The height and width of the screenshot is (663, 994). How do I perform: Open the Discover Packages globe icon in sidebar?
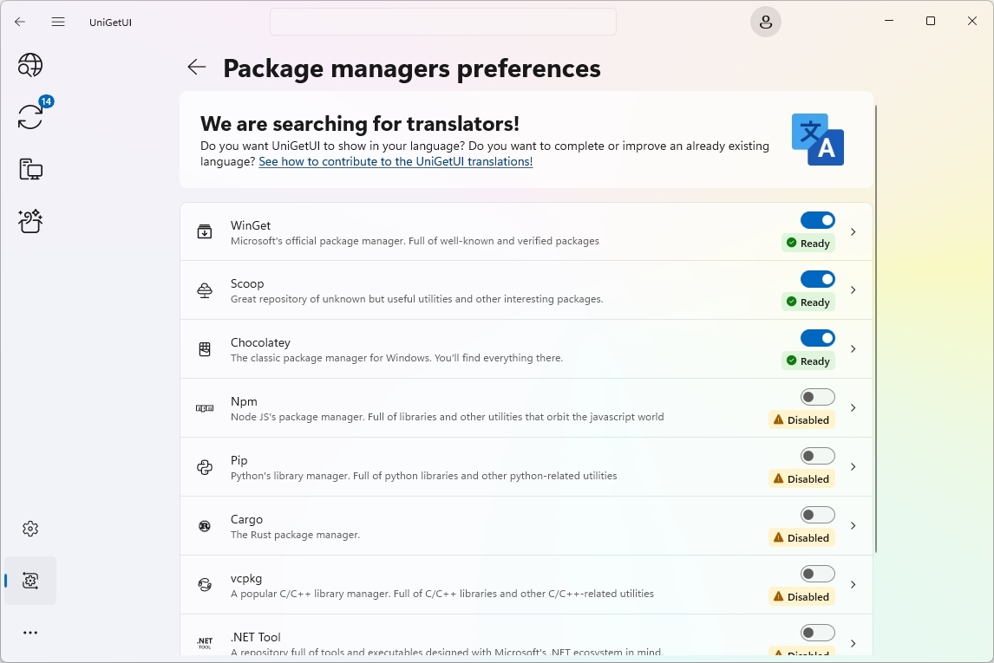click(30, 65)
